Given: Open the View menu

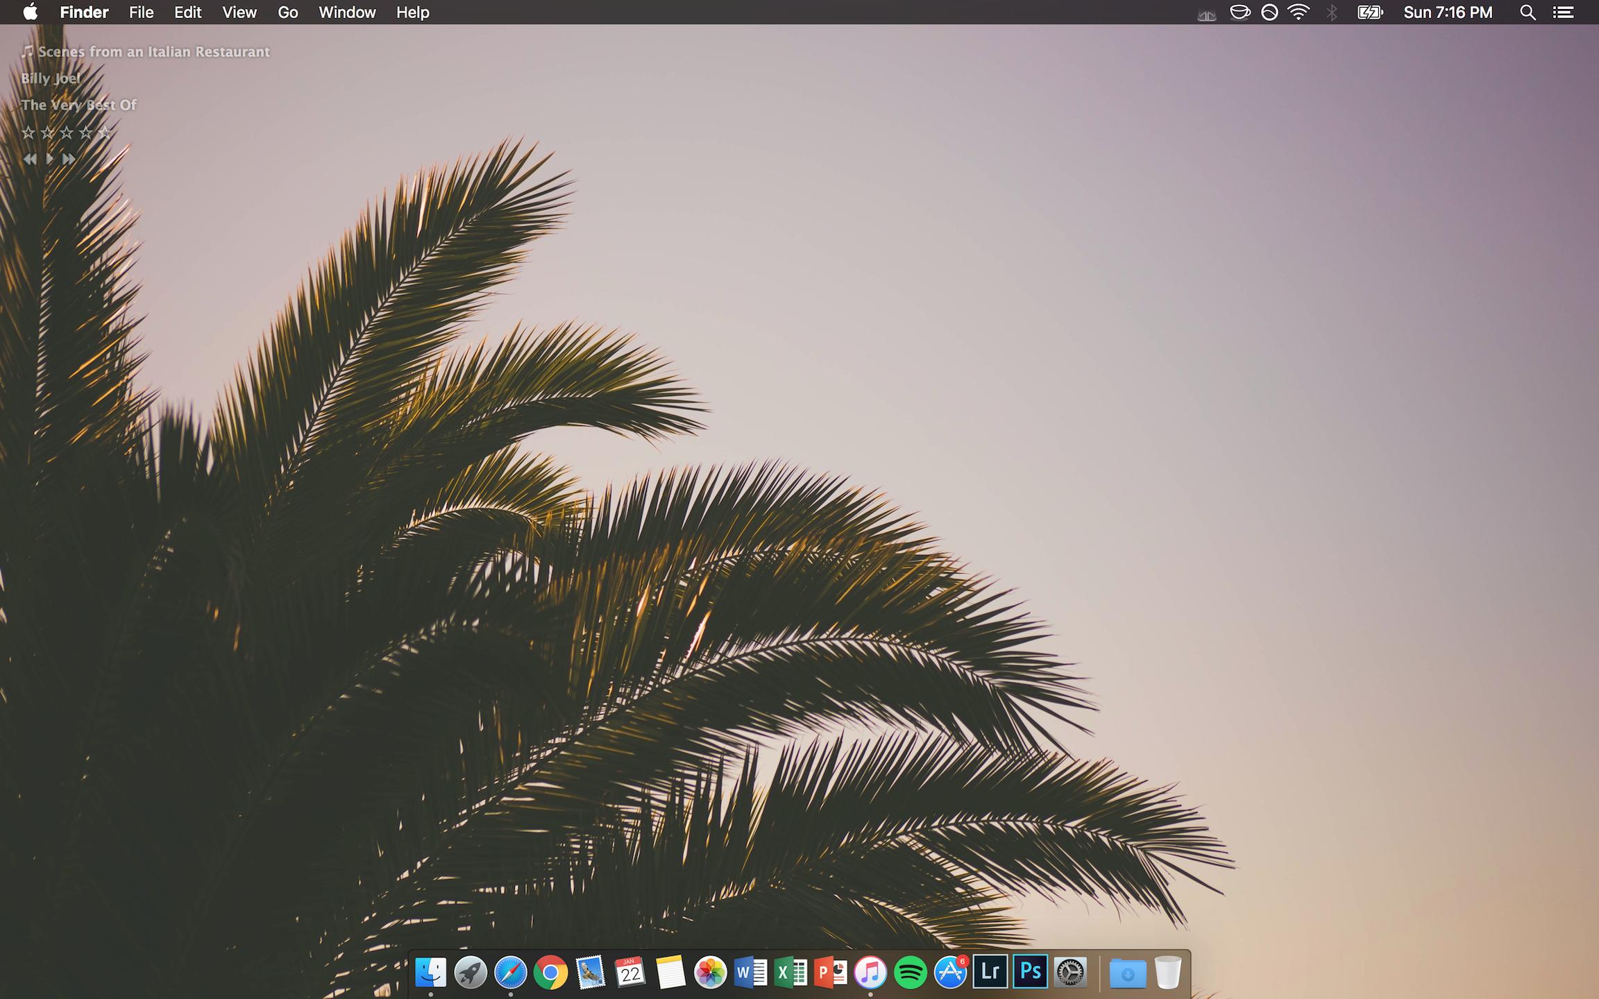Looking at the screenshot, I should tap(239, 12).
